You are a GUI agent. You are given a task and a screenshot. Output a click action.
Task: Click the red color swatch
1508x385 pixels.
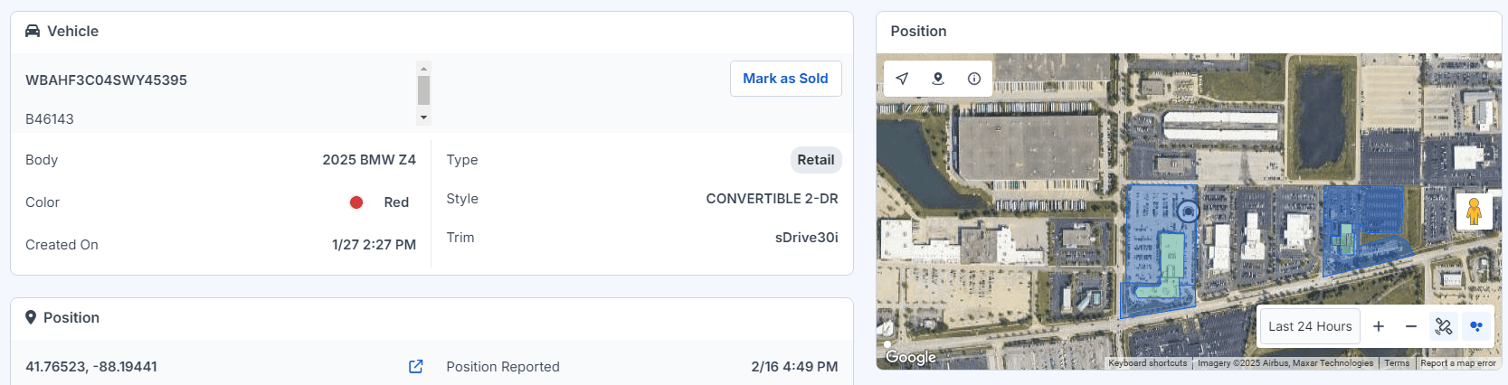(356, 202)
